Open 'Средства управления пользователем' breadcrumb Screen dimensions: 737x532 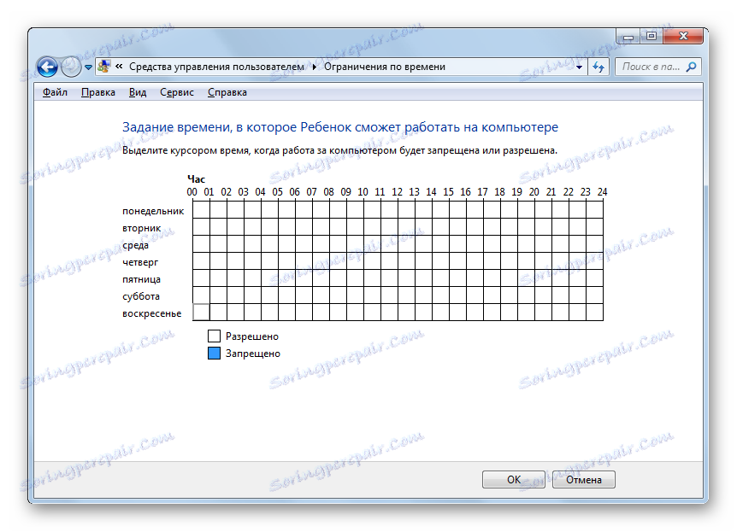[x=216, y=67]
